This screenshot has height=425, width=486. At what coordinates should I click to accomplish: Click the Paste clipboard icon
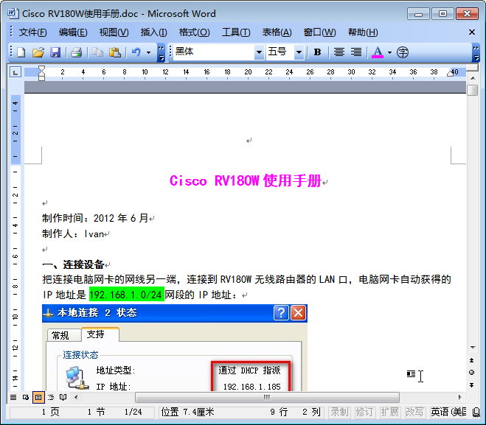point(115,52)
